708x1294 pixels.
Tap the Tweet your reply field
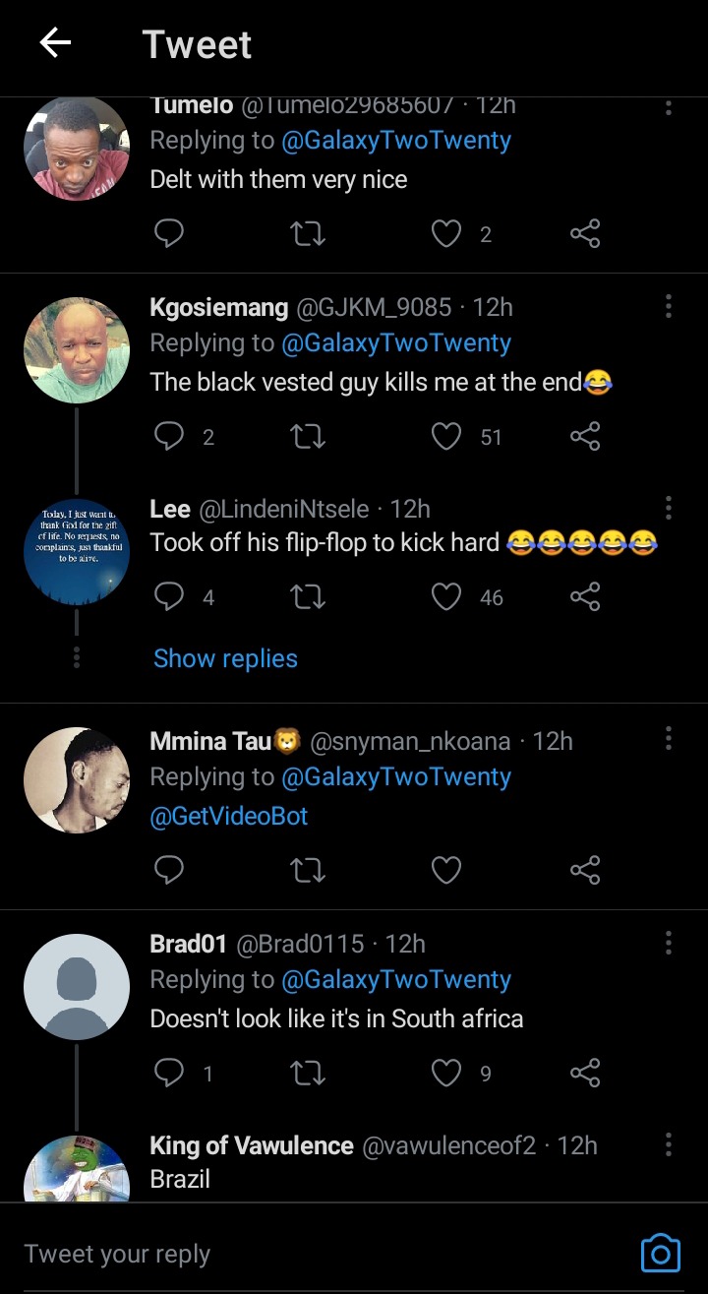295,1254
